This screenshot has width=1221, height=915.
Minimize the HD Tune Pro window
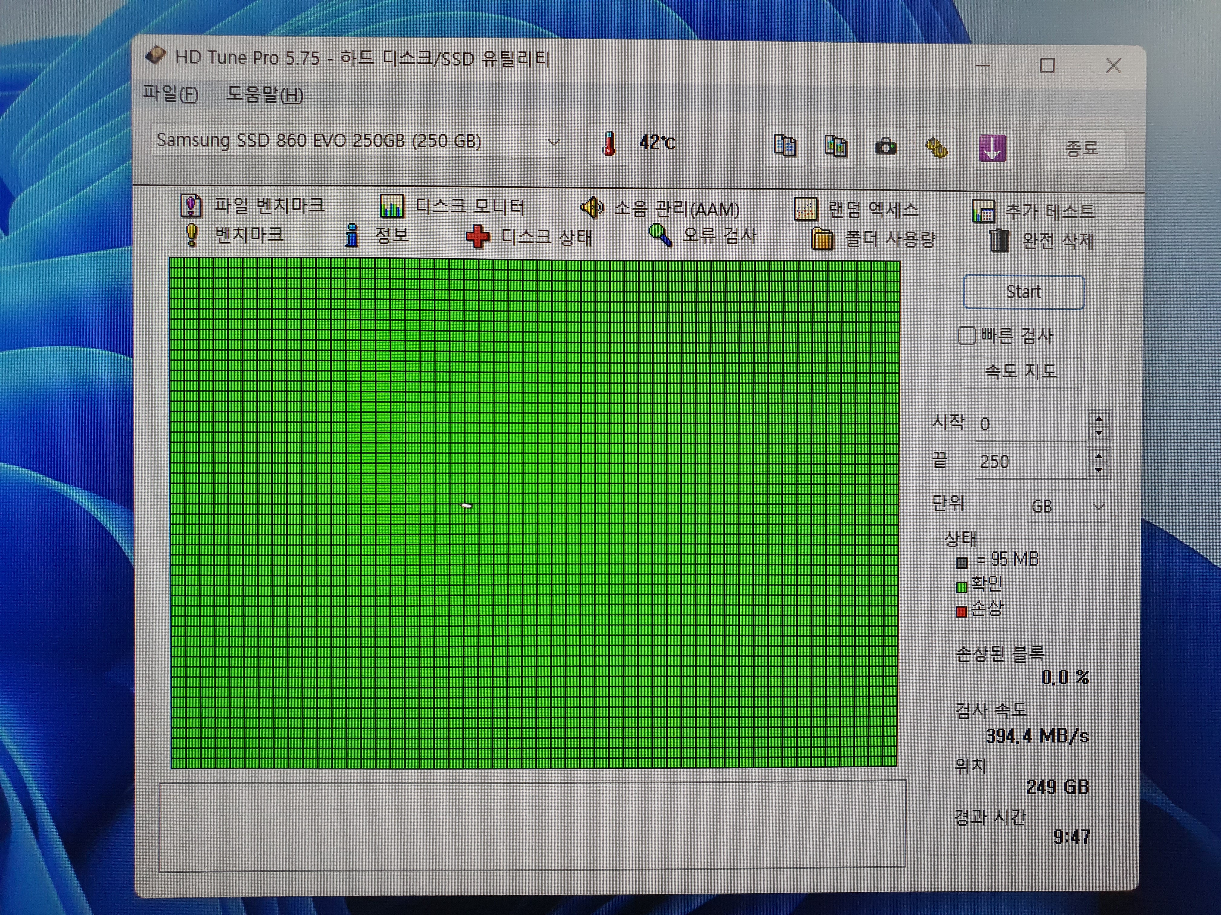point(982,65)
